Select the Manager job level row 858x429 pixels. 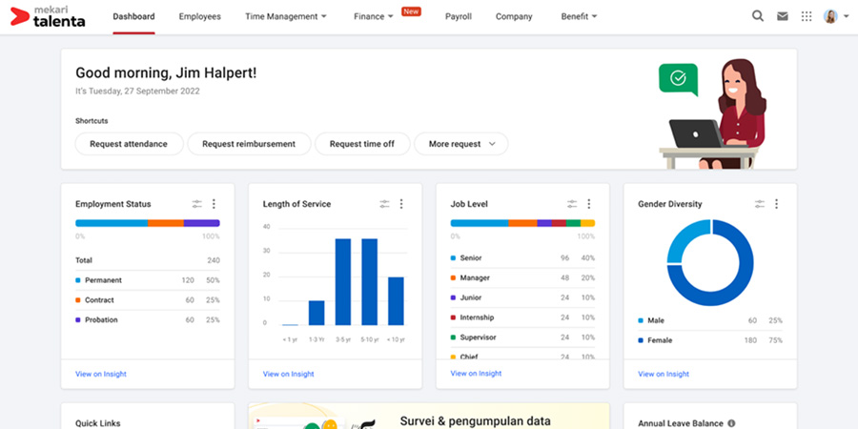(x=522, y=278)
